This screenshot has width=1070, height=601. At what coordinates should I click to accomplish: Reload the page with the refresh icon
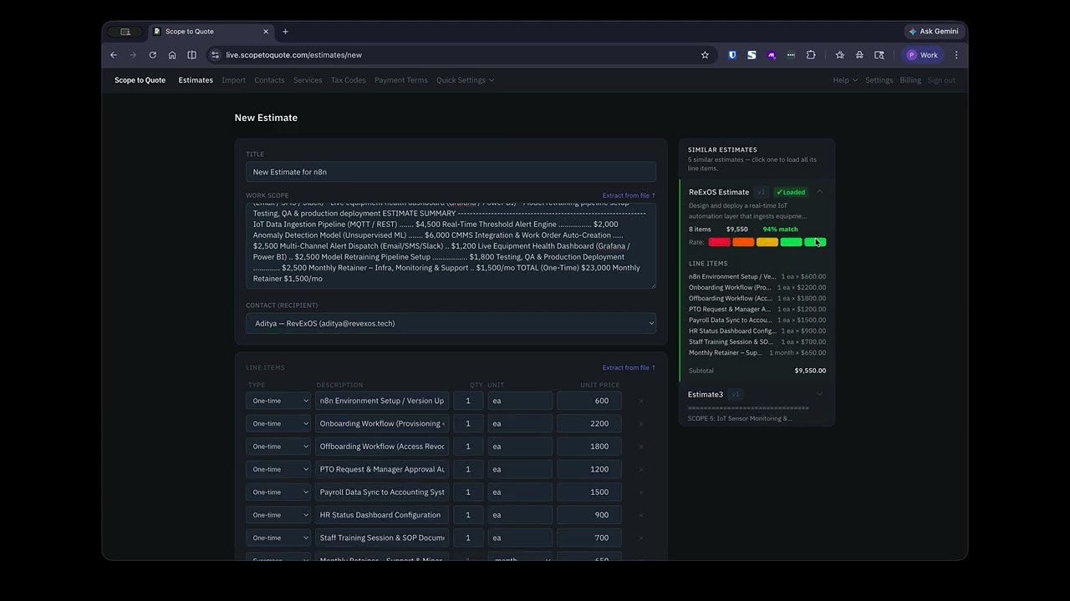pos(152,55)
